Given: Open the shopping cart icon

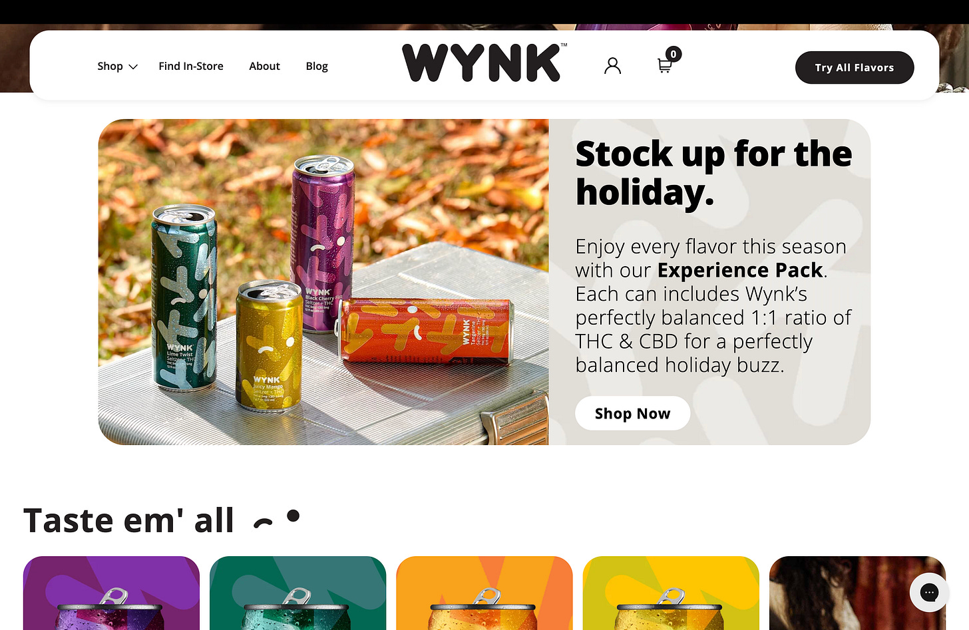Looking at the screenshot, I should click(664, 66).
